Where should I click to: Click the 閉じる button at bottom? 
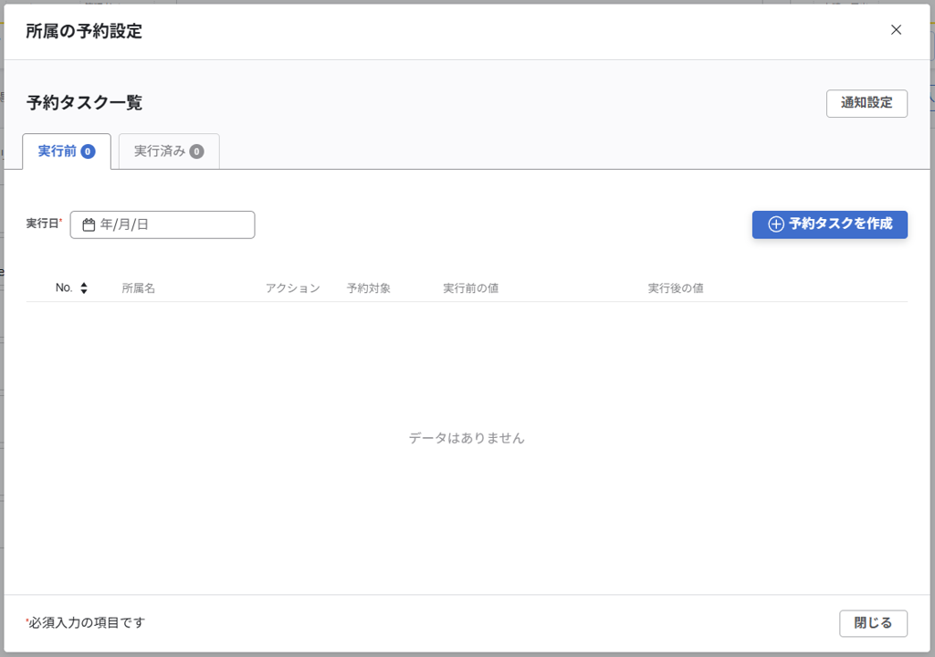(873, 623)
